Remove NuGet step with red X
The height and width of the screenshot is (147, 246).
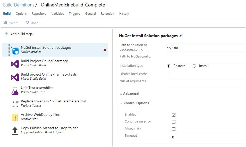click(x=105, y=50)
